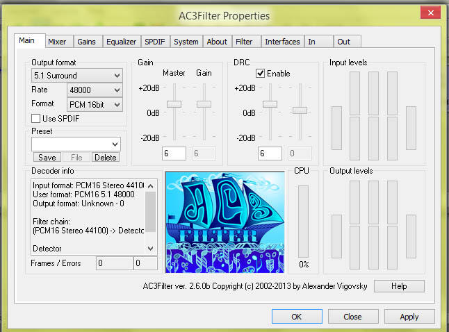Click the Decoder info scroll-up arrow

pyautogui.click(x=151, y=186)
